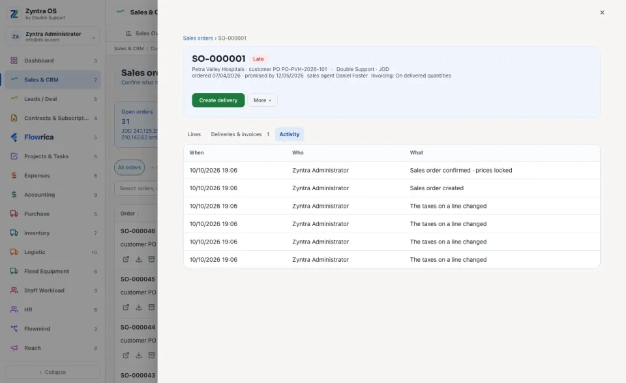This screenshot has height=383, width=626.
Task: Download order SO-000046 icon
Action: click(x=138, y=259)
